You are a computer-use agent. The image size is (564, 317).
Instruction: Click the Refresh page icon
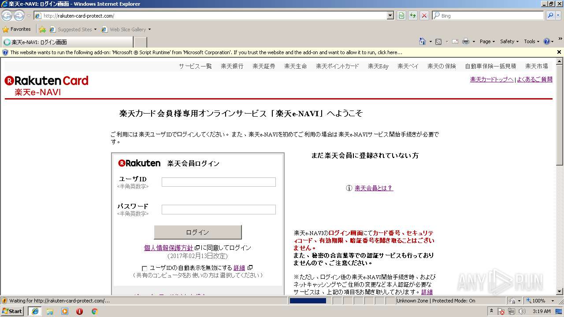pyautogui.click(x=413, y=15)
